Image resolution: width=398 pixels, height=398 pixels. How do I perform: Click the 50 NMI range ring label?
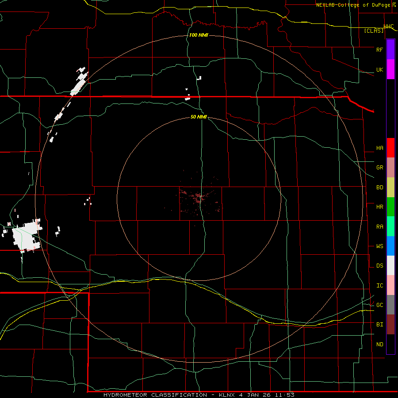199,117
